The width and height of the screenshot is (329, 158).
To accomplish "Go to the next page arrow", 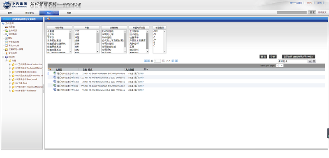I will (173, 61).
